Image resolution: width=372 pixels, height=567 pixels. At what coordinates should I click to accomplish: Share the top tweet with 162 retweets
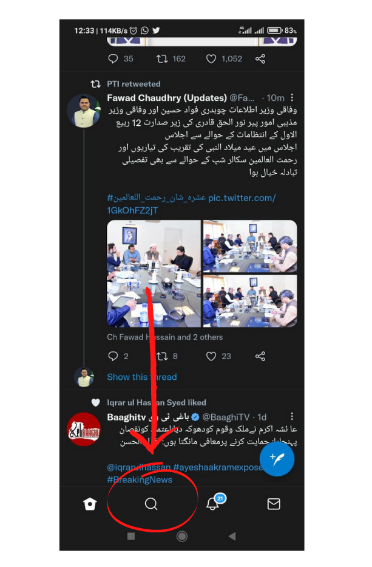(x=260, y=59)
